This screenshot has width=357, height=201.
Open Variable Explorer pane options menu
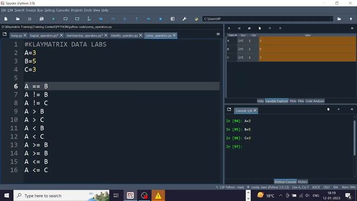pos(352,28)
